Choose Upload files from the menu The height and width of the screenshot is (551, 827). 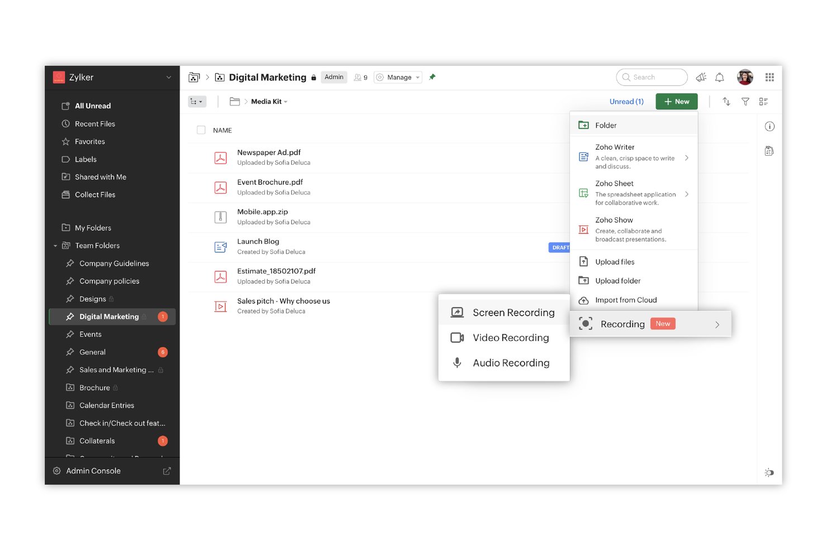point(634,262)
